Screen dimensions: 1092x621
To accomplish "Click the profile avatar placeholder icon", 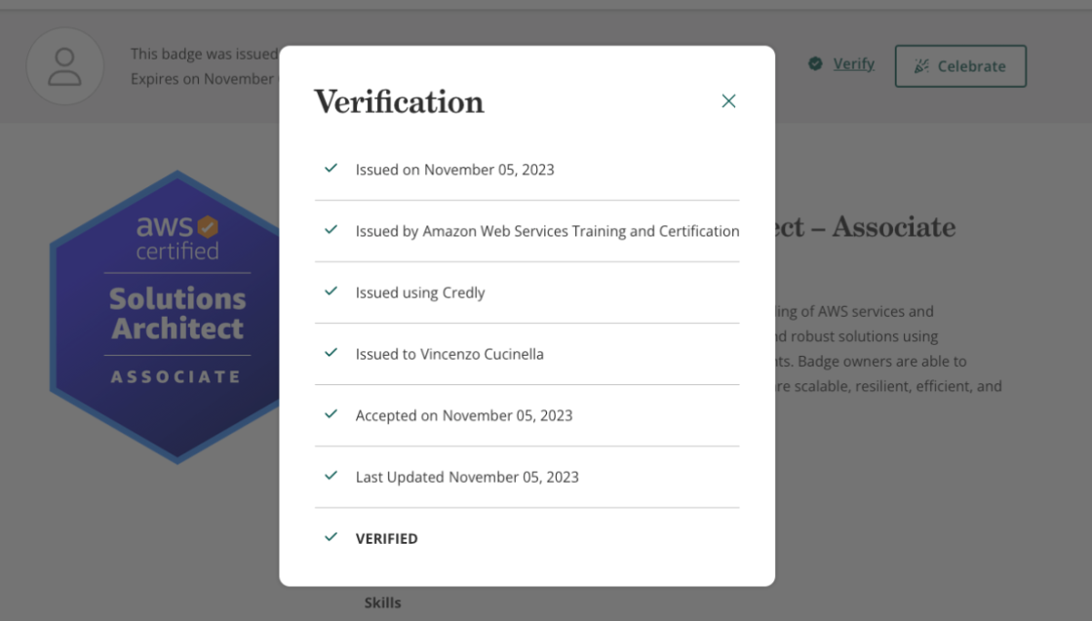I will click(65, 66).
